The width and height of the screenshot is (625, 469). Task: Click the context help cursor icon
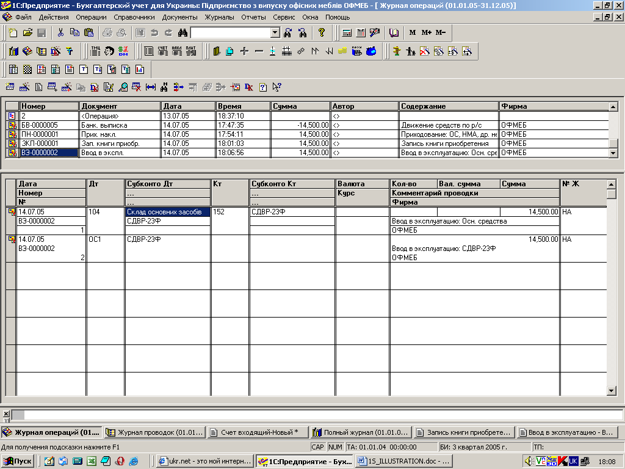tap(276, 87)
